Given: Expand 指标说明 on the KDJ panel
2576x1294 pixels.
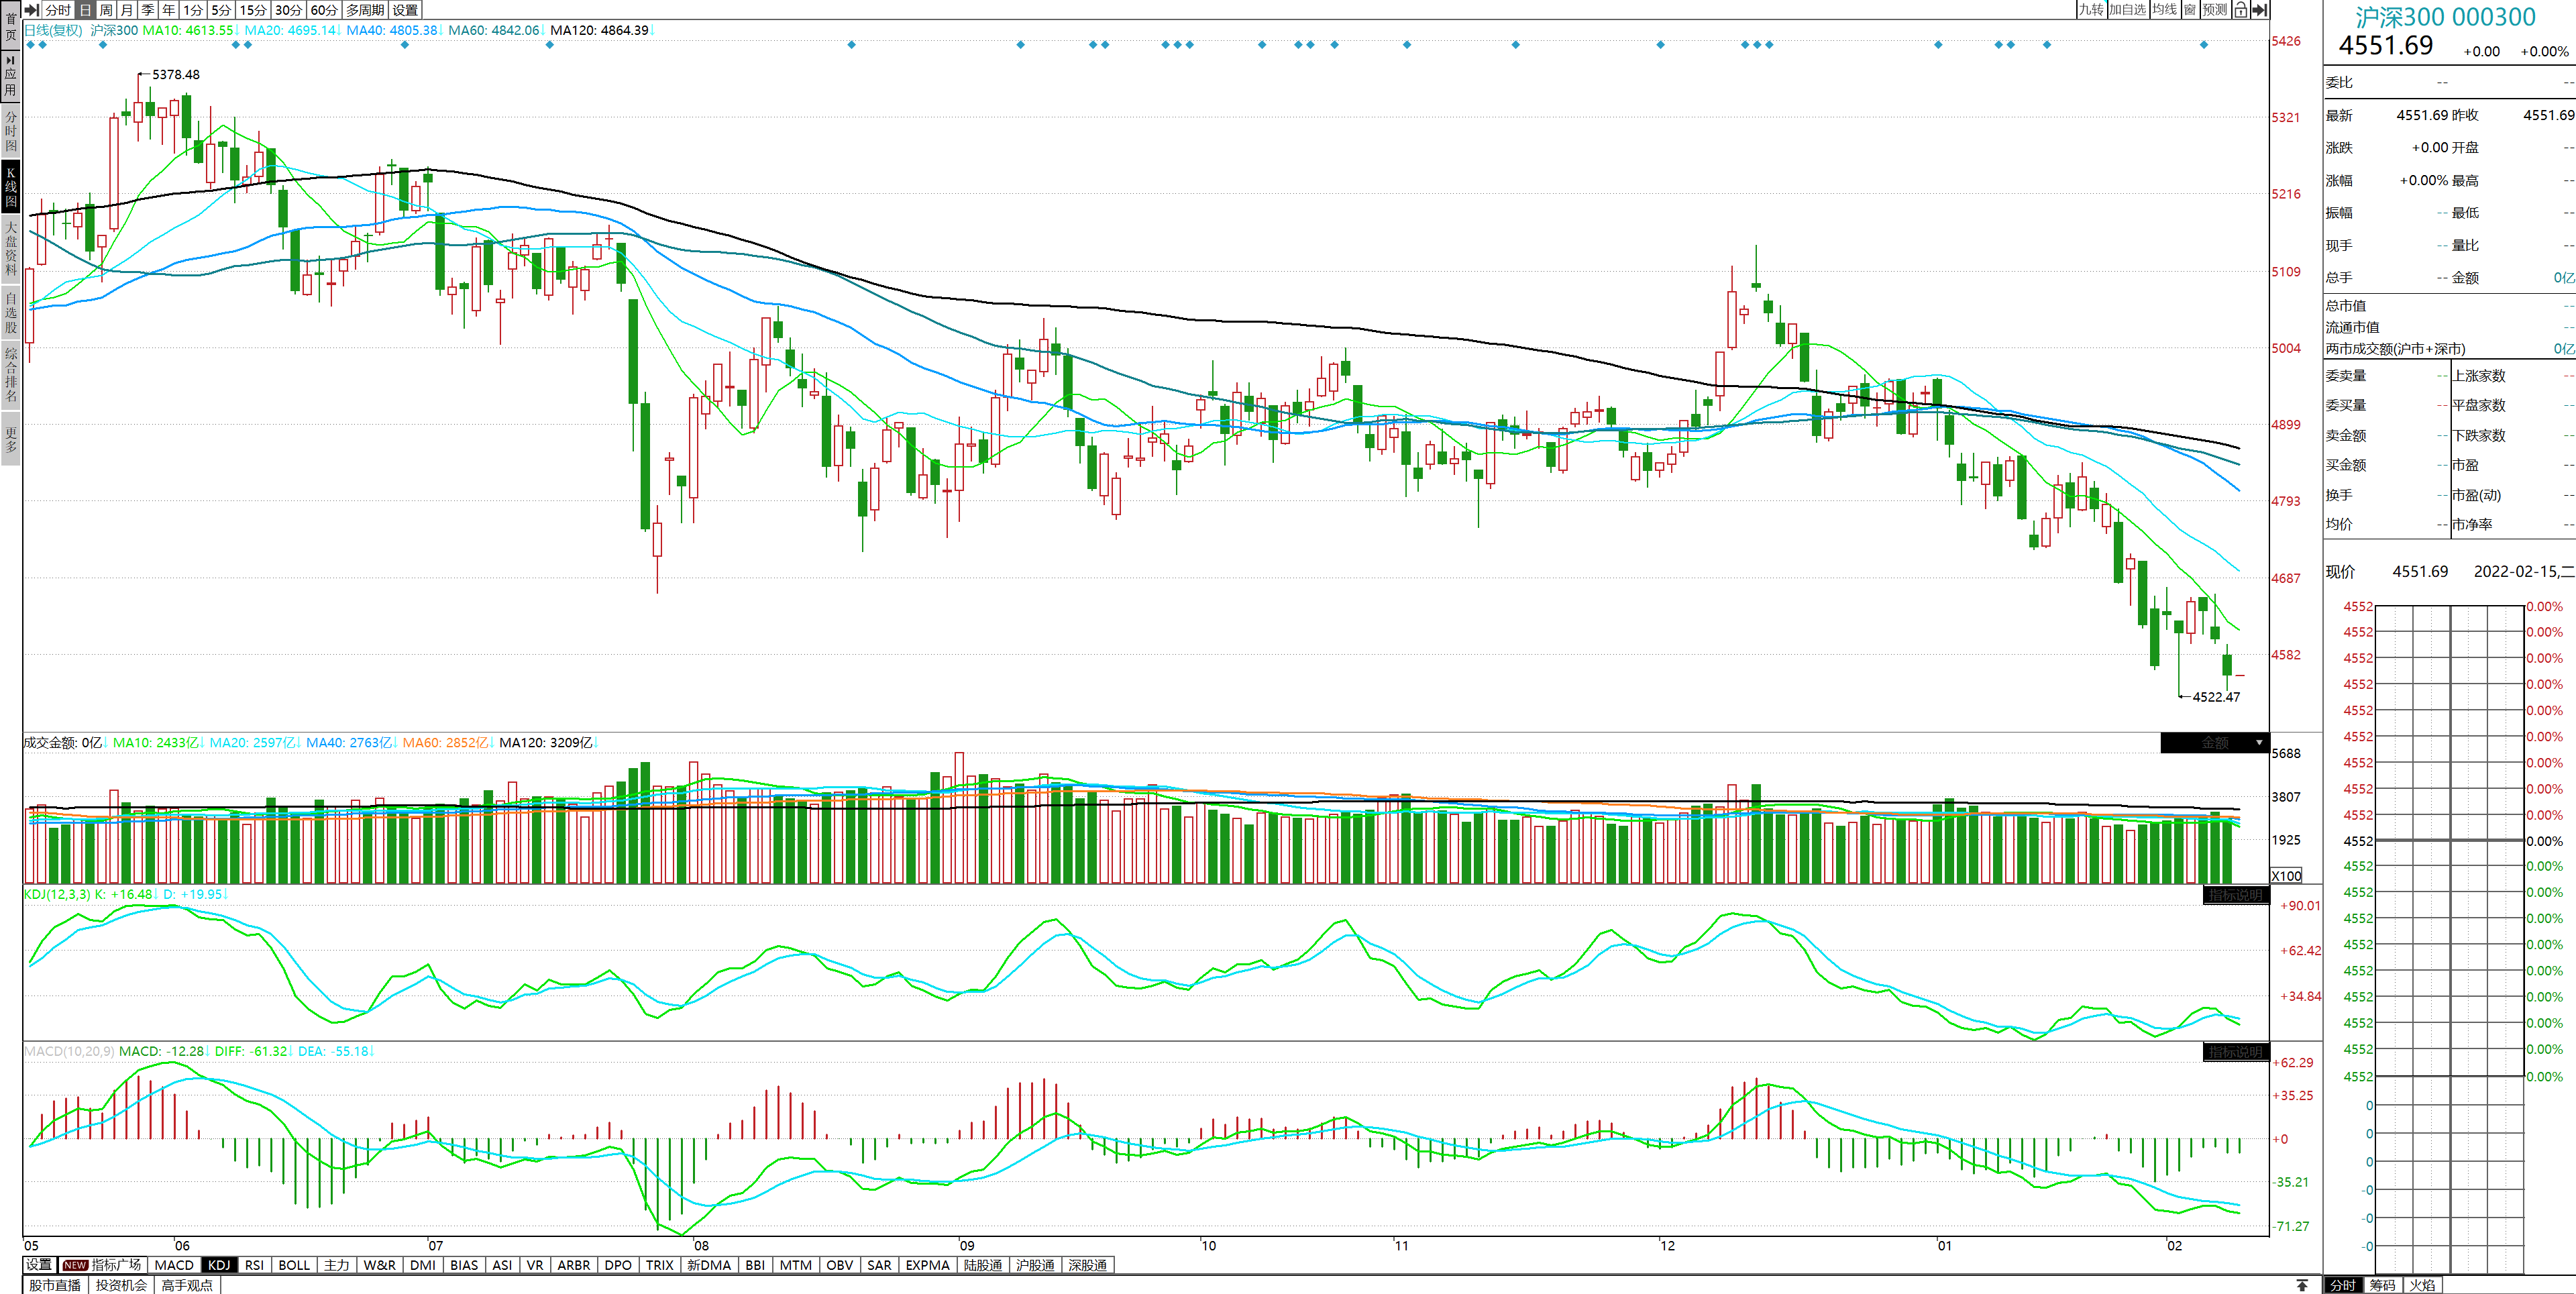Looking at the screenshot, I should 2236,895.
